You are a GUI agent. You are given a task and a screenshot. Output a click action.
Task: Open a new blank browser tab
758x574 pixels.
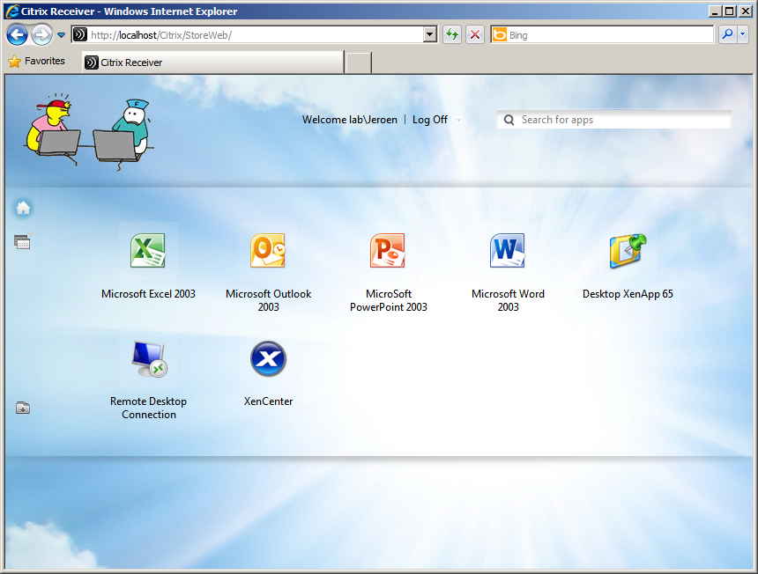coord(359,63)
